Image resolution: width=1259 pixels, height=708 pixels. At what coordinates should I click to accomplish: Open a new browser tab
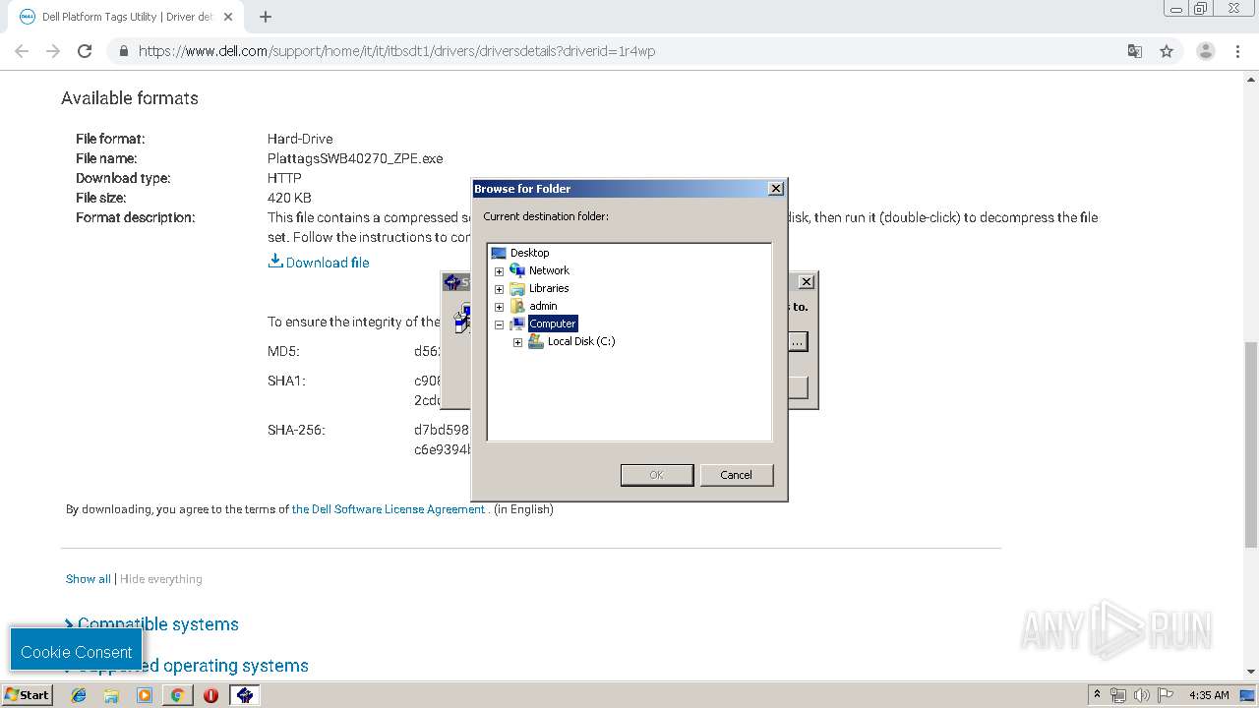click(266, 17)
